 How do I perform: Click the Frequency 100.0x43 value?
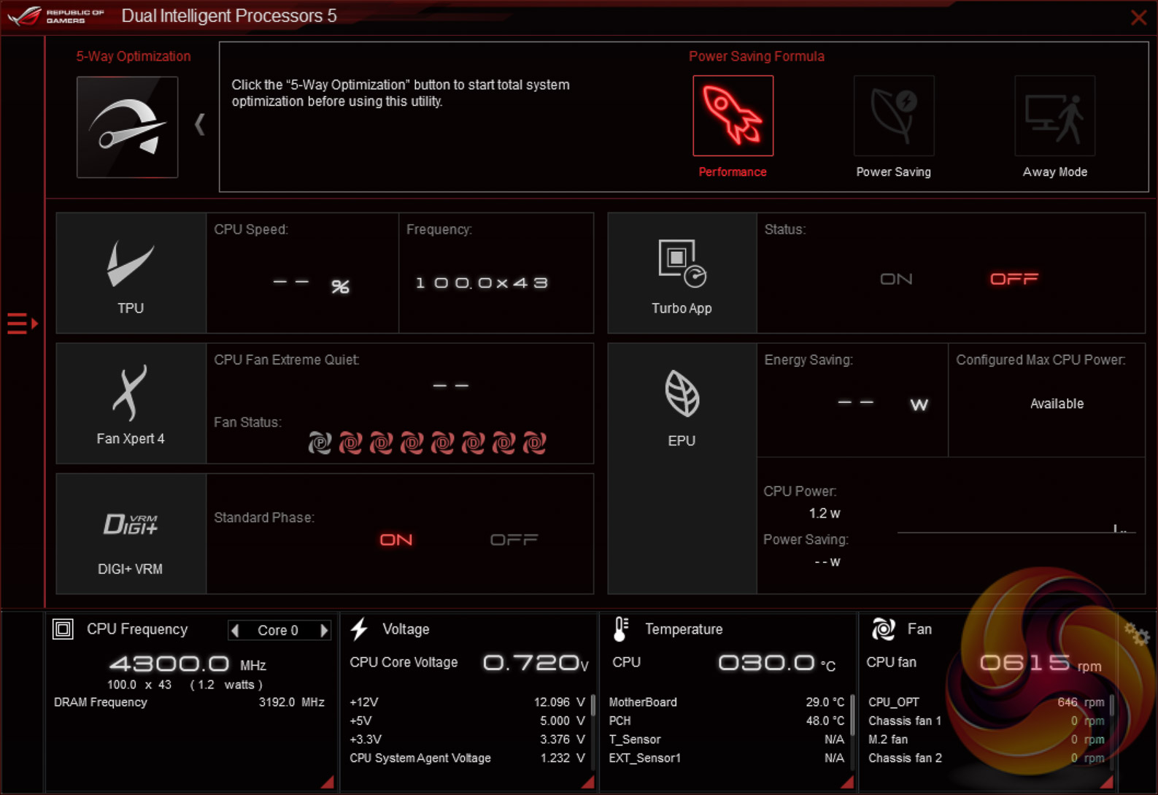[482, 283]
